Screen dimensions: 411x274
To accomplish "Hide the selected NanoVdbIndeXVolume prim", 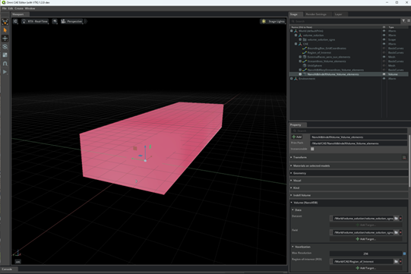I will coord(384,74).
